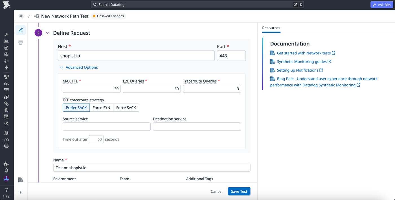Select Prefer SACK traceroute strategy
The height and width of the screenshot is (200, 395).
coord(76,107)
